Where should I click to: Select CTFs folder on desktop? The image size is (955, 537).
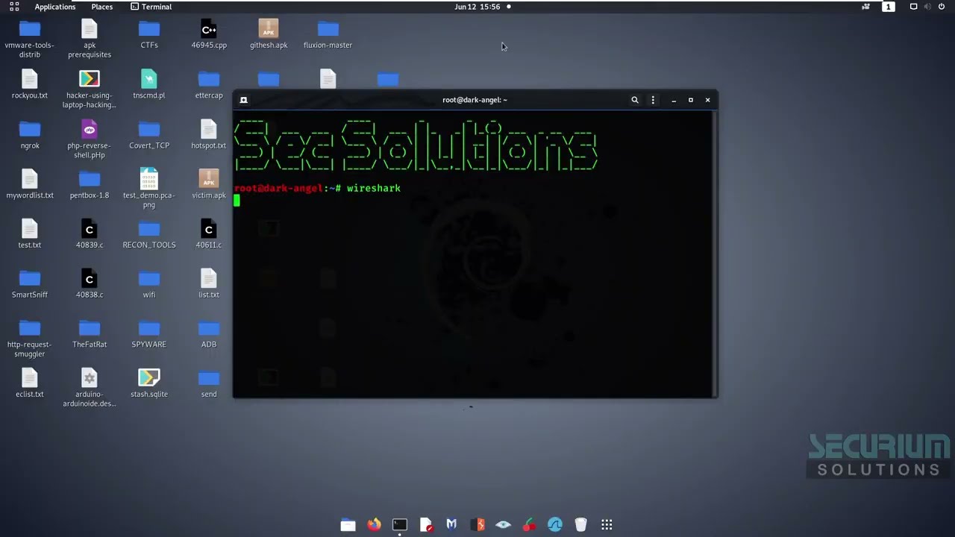[x=149, y=35]
